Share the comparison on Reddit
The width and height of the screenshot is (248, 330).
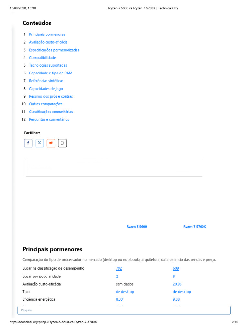[x=51, y=143]
